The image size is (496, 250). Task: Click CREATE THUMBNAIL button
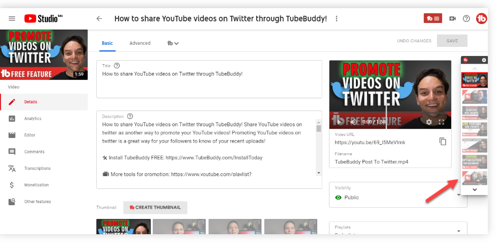click(155, 208)
